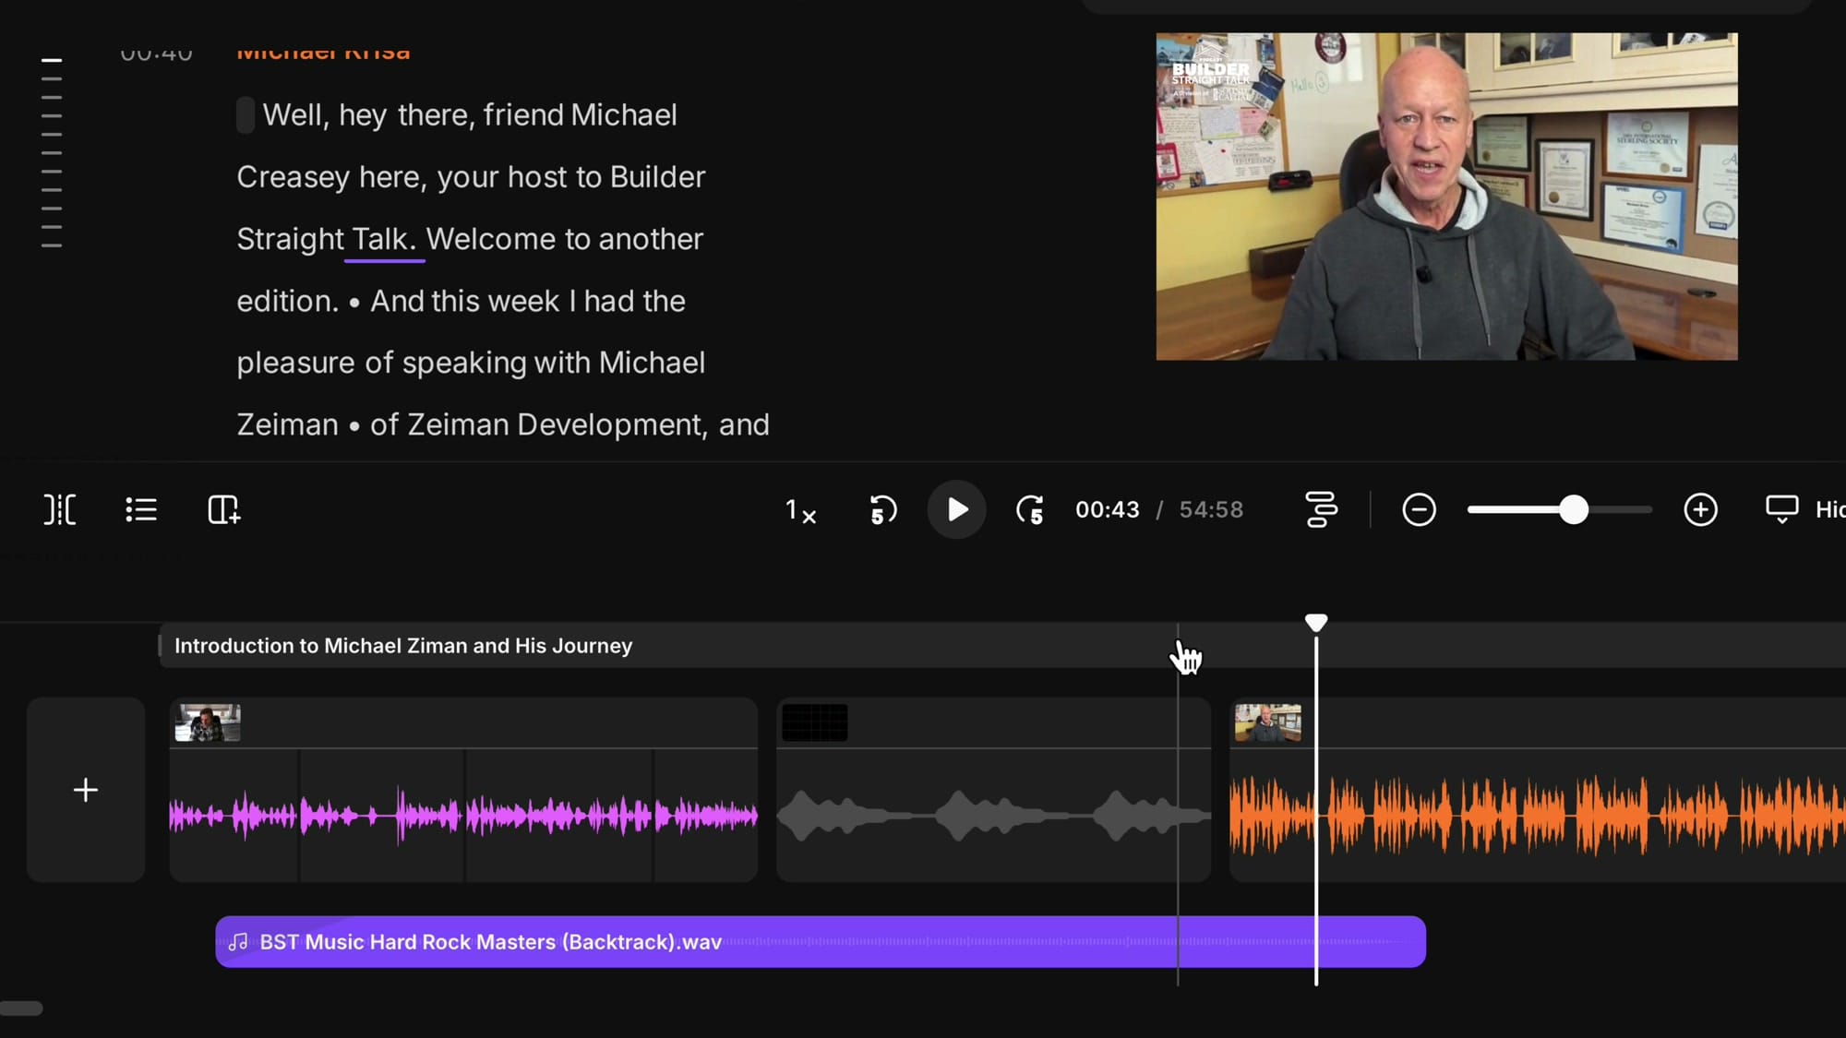This screenshot has height=1038, width=1846.
Task: Open the canvas display dropdown chevron
Action: click(x=1781, y=519)
